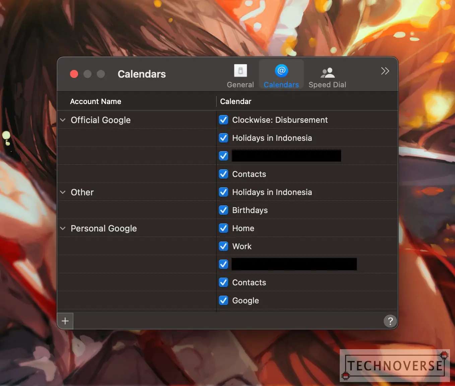This screenshot has height=386, width=455.
Task: Select the Home calendar label
Action: [243, 228]
